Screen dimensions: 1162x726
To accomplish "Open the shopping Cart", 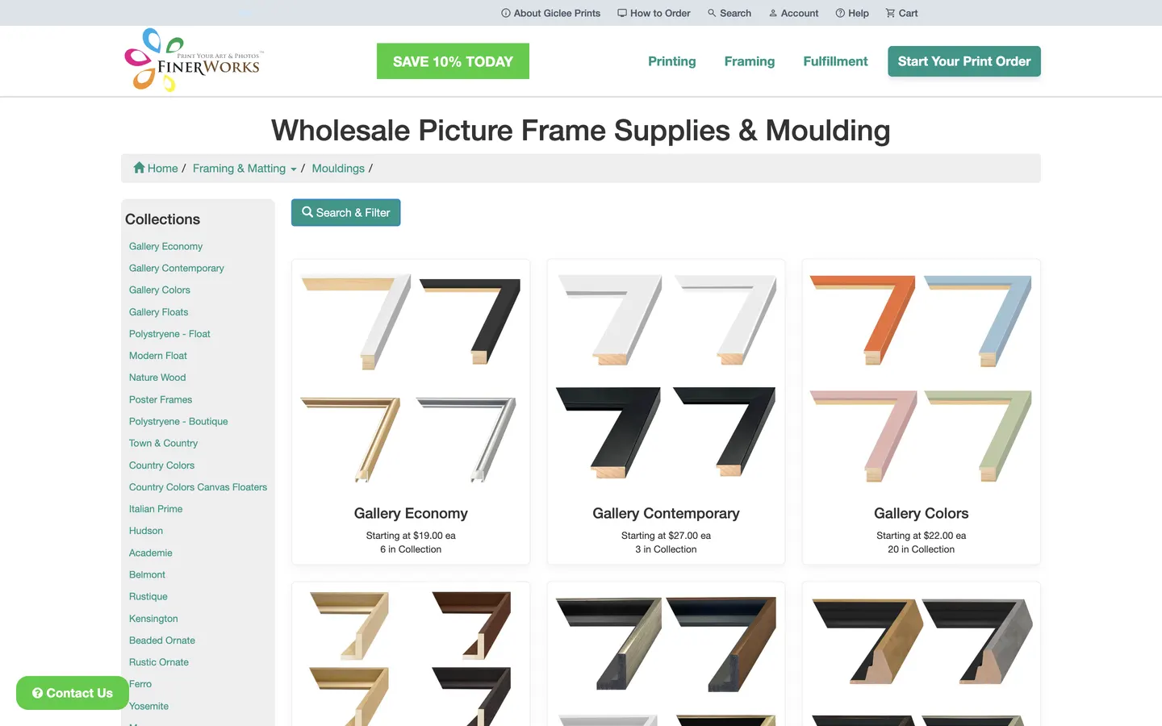I will click(901, 13).
